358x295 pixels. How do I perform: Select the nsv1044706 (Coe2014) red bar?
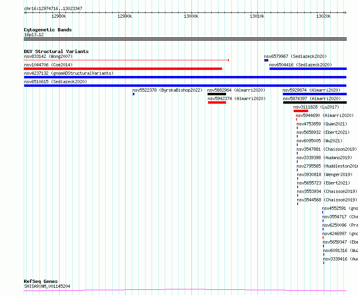click(123, 69)
